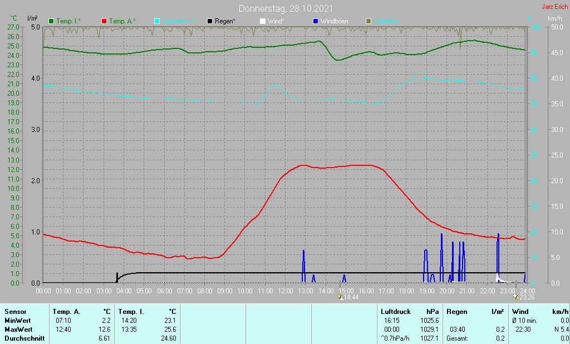The width and height of the screenshot is (570, 344).
Task: Click the MinWert row label
Action: pyautogui.click(x=17, y=321)
